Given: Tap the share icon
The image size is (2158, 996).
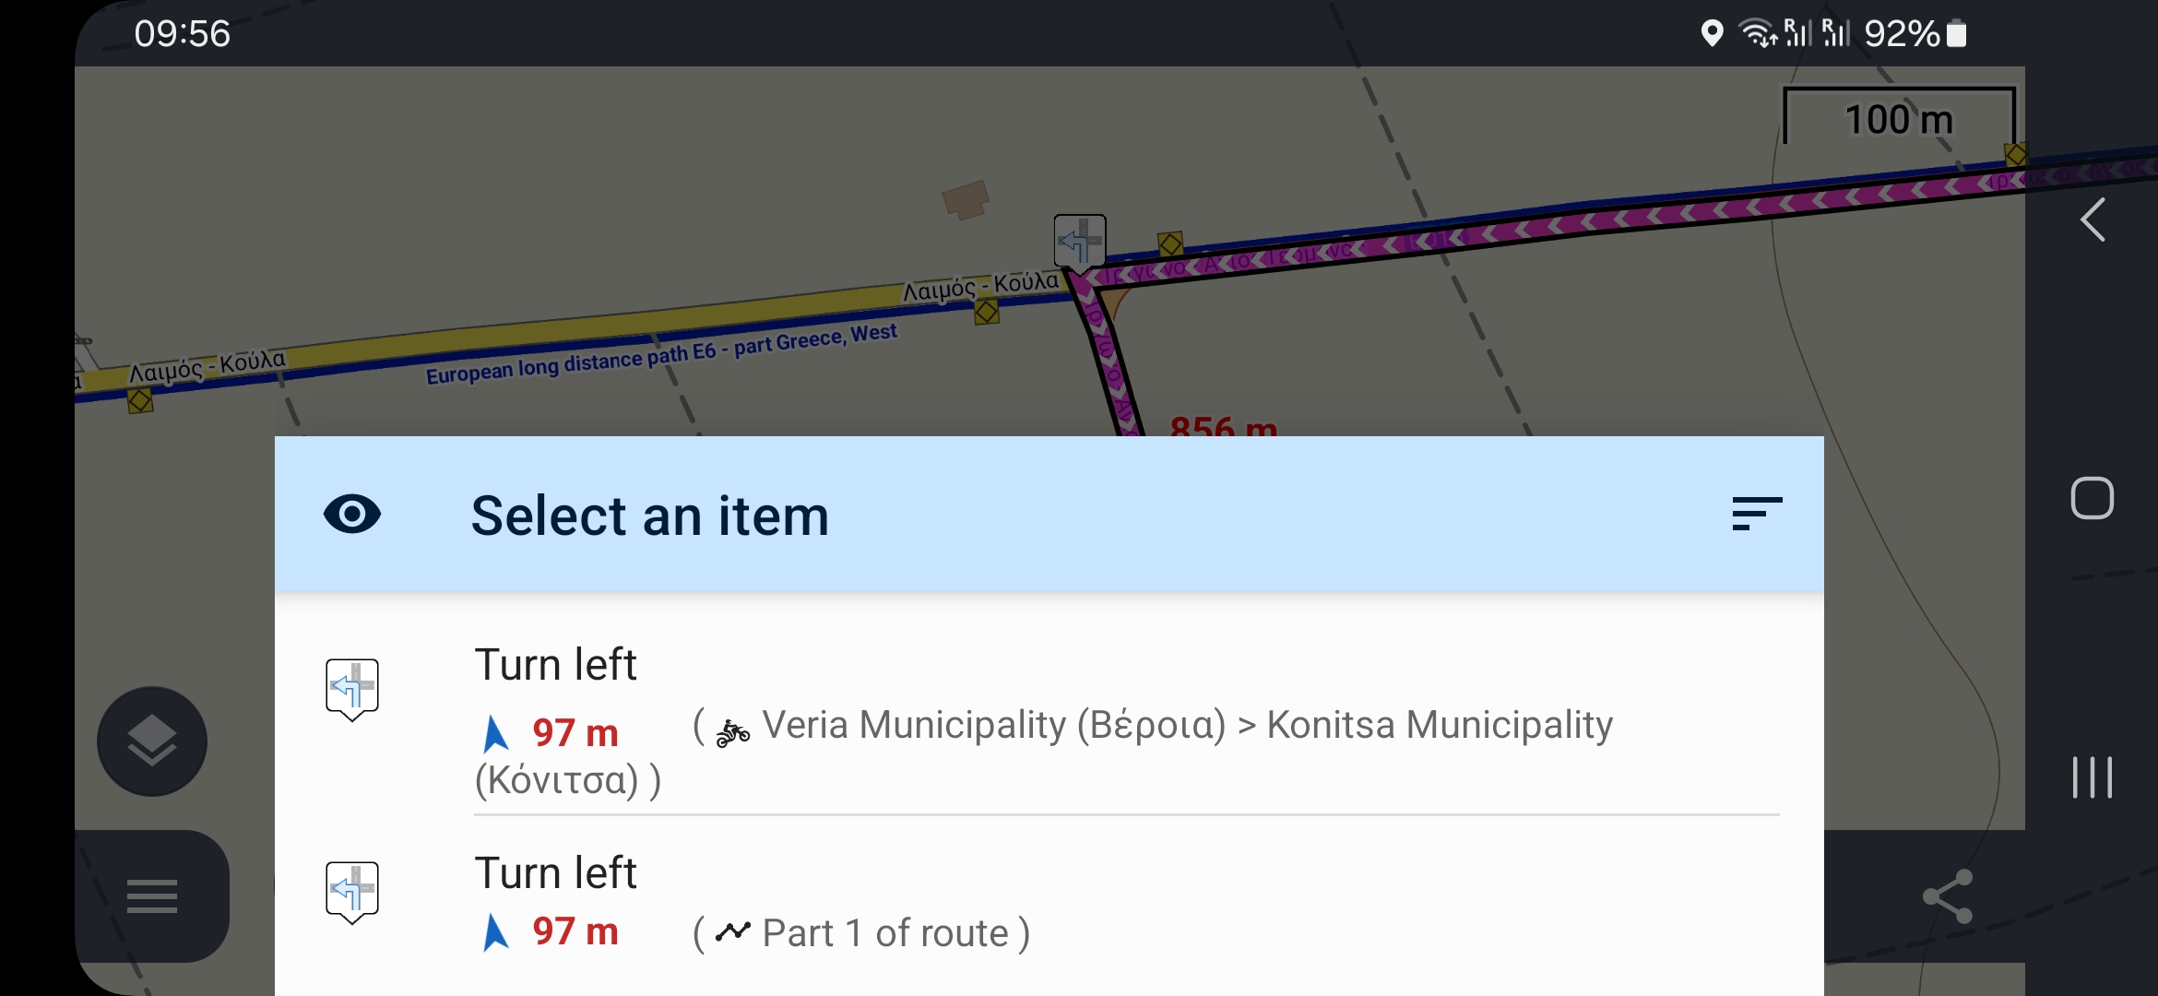Looking at the screenshot, I should 1948,896.
